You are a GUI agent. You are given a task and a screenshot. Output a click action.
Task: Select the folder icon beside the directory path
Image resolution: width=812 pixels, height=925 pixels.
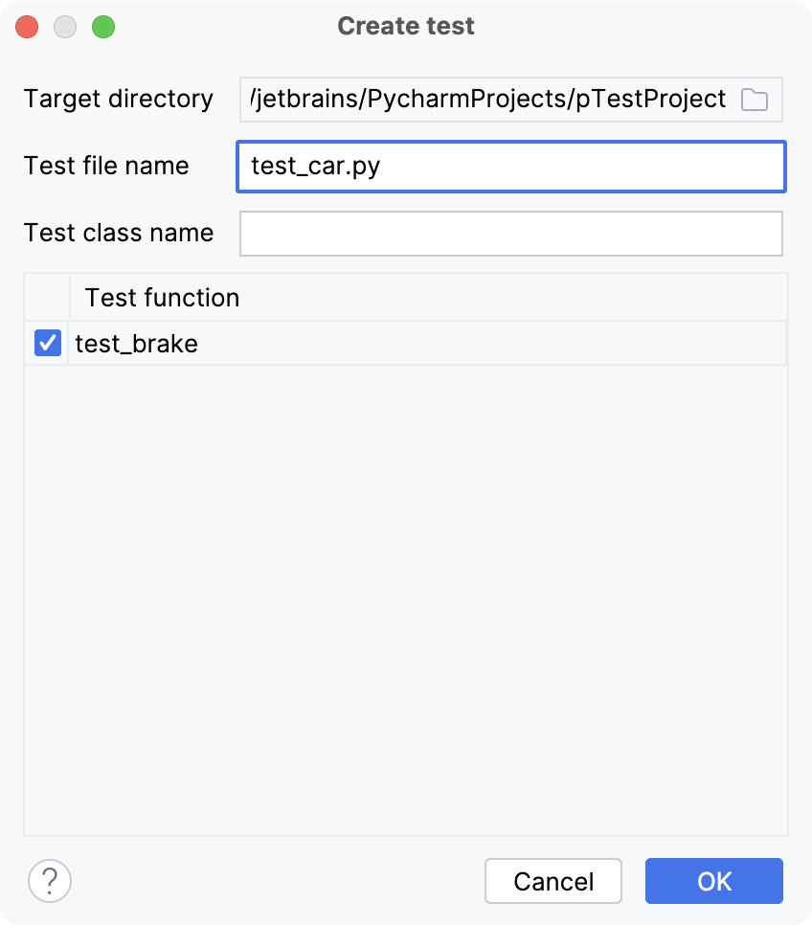point(755,99)
